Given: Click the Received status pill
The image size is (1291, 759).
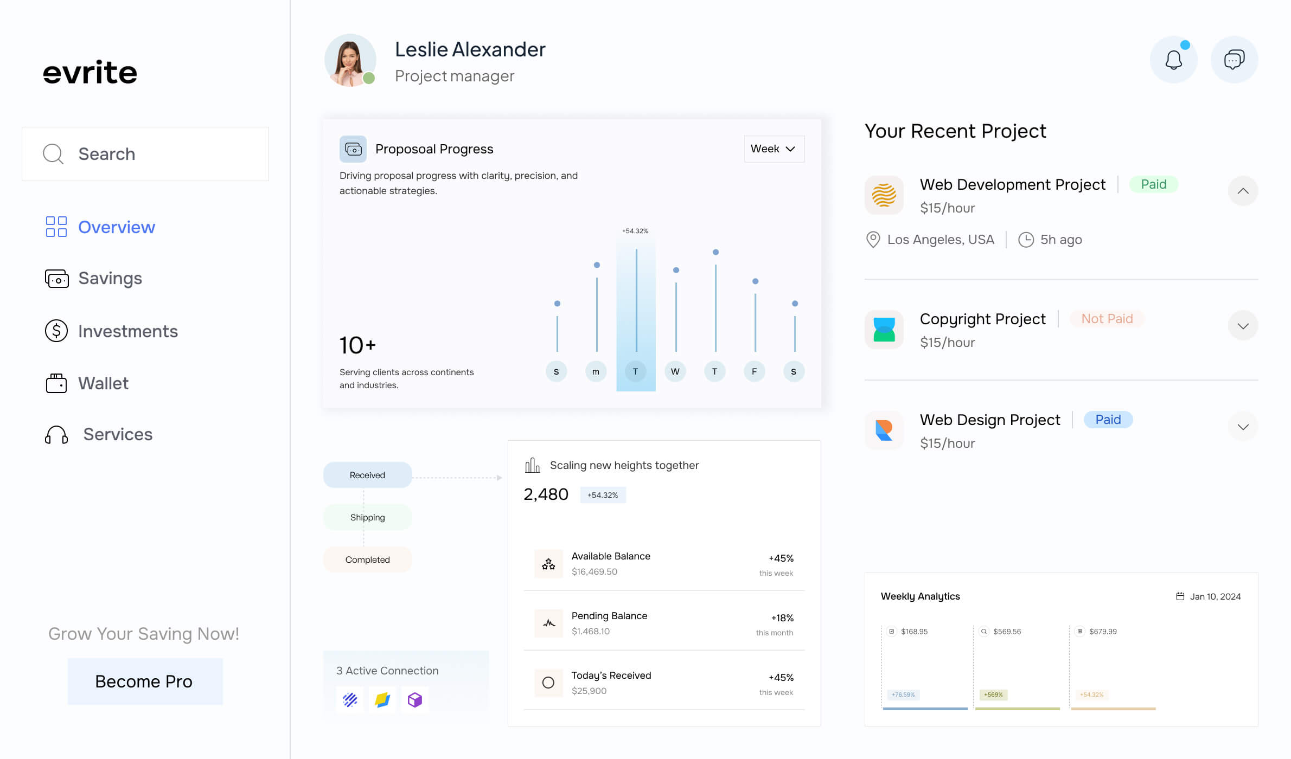Looking at the screenshot, I should point(367,475).
